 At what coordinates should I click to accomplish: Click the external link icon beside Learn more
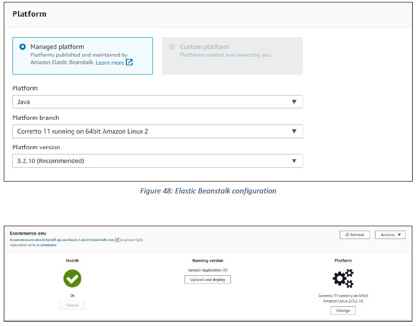click(129, 62)
